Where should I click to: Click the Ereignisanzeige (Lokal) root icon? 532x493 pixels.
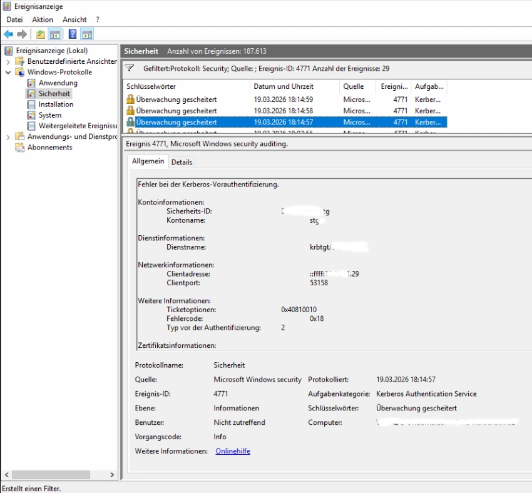(x=9, y=51)
